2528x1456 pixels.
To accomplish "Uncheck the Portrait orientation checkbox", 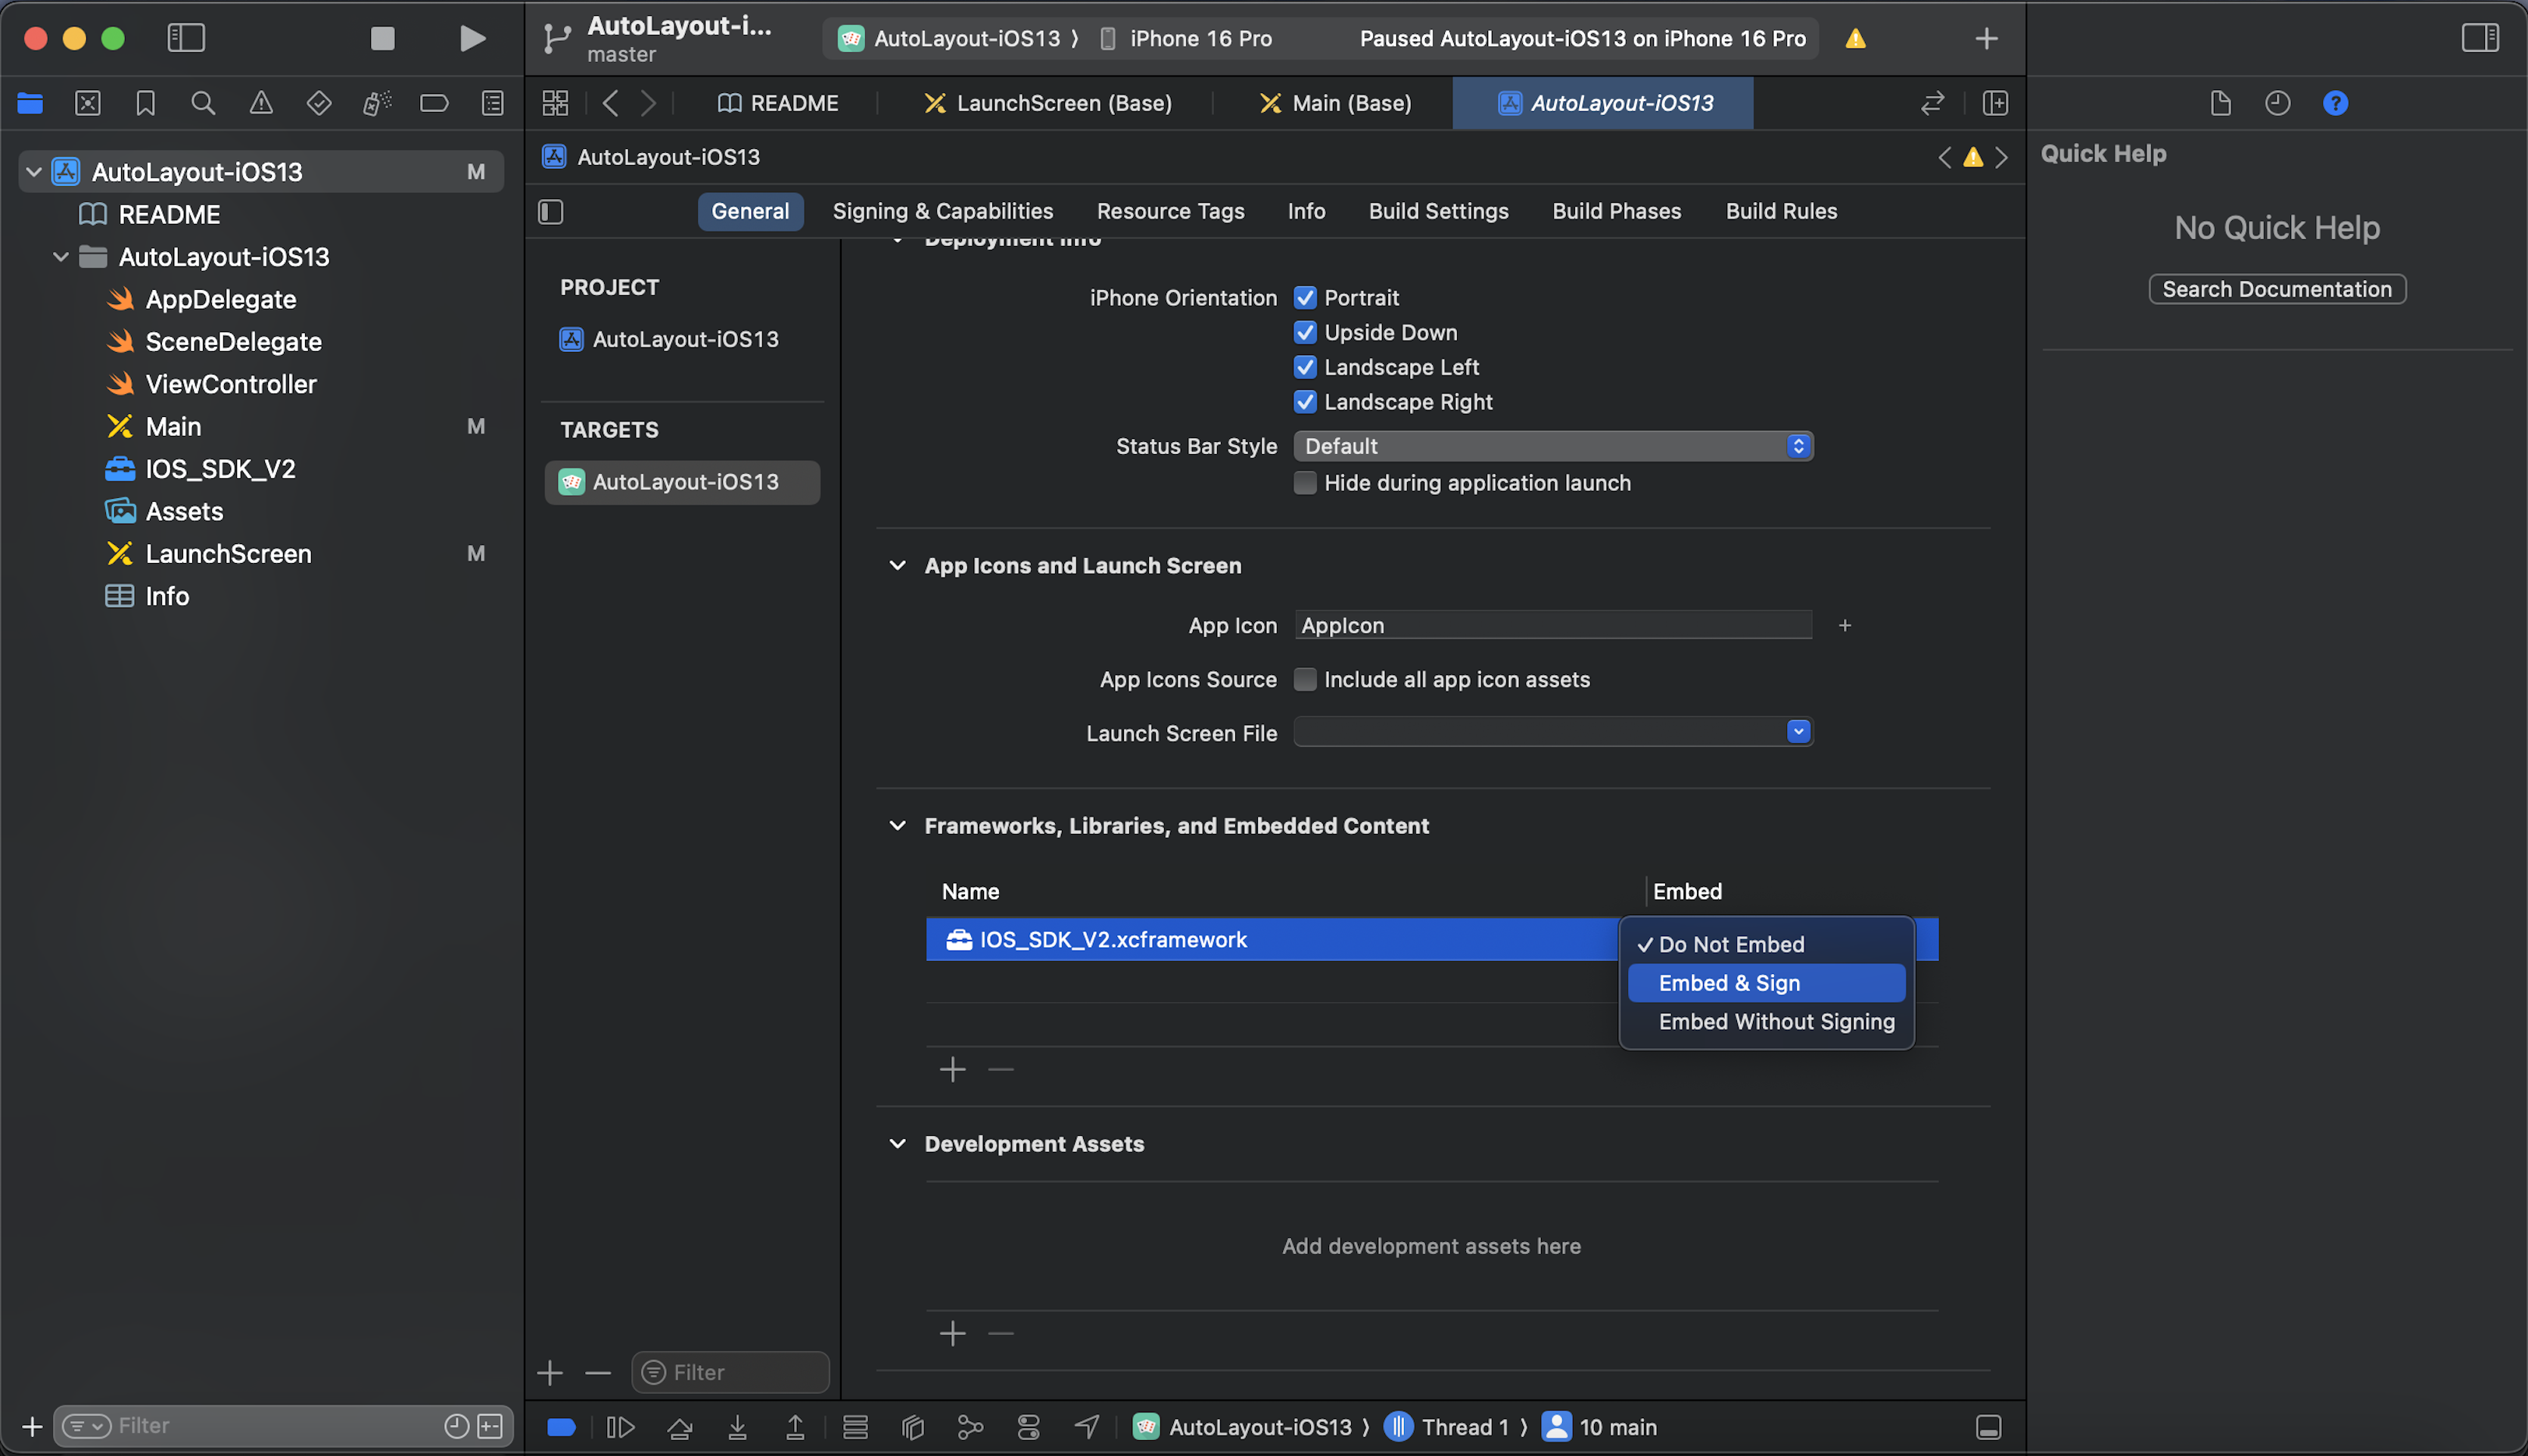I will coord(1305,297).
